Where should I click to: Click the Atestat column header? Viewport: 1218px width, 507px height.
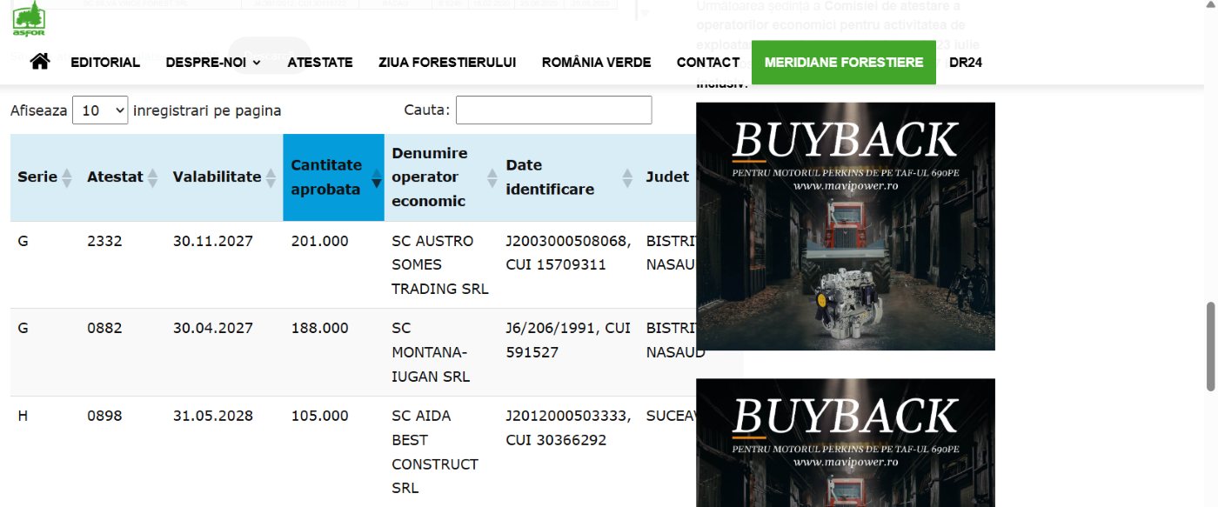coord(123,177)
